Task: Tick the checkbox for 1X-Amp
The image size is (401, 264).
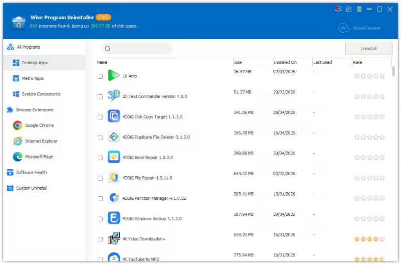Action: [x=100, y=76]
